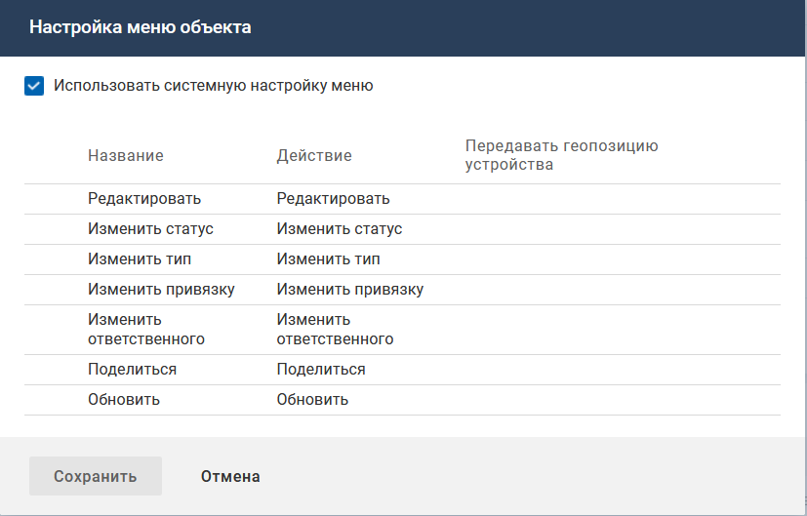Click the Изменить ответственного cell under Действие
The height and width of the screenshot is (516, 807).
pyautogui.click(x=335, y=330)
